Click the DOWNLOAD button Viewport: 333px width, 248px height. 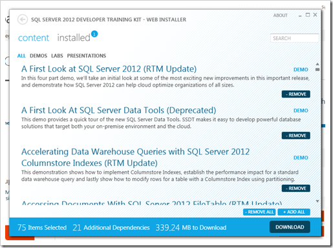point(290,227)
